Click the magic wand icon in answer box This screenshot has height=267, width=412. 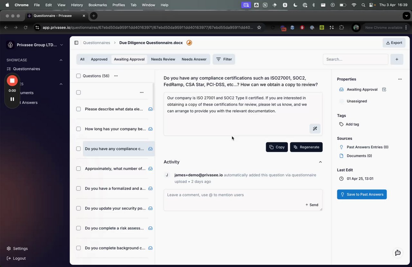coord(315,129)
